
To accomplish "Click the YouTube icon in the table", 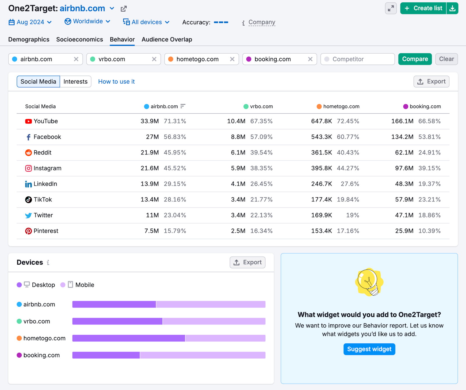I will (x=29, y=121).
